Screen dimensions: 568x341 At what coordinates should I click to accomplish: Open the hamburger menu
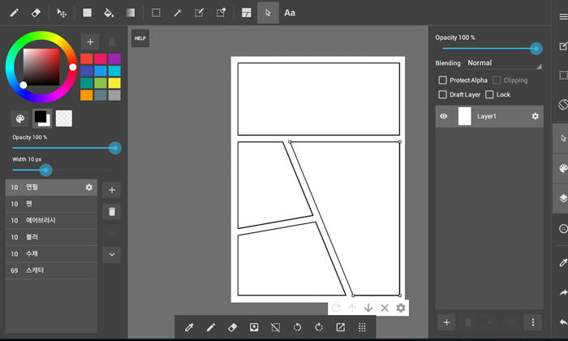[x=563, y=17]
